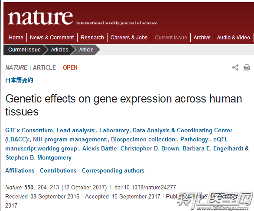Click Current Issue breadcrumb
Viewport: 254px width, 211px height.
coord(24,50)
